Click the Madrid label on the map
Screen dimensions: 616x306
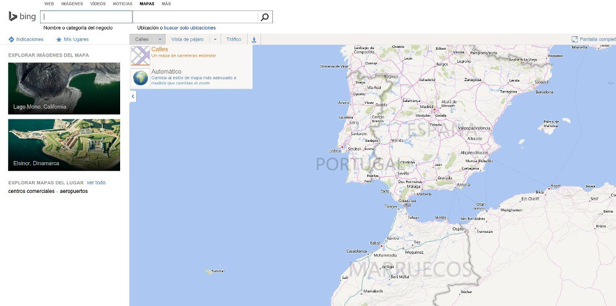(426, 106)
